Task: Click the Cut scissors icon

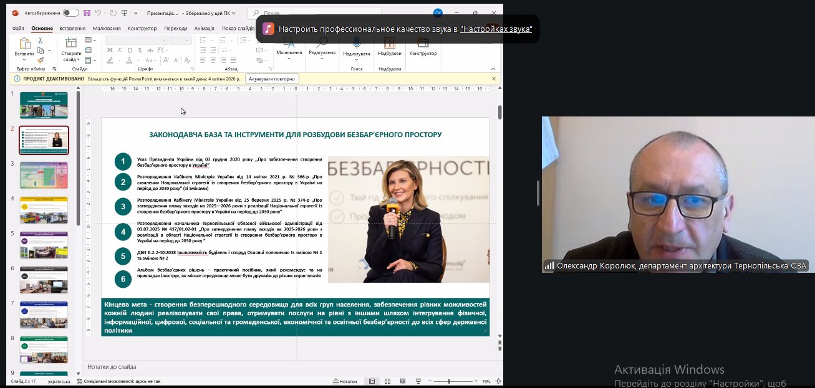Action: pyautogui.click(x=41, y=40)
